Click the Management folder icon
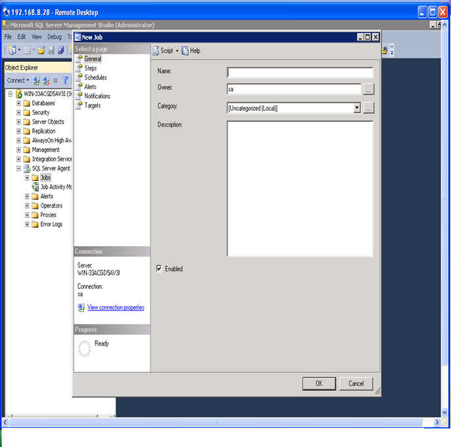Screen dimensions: 451x447 [27, 150]
